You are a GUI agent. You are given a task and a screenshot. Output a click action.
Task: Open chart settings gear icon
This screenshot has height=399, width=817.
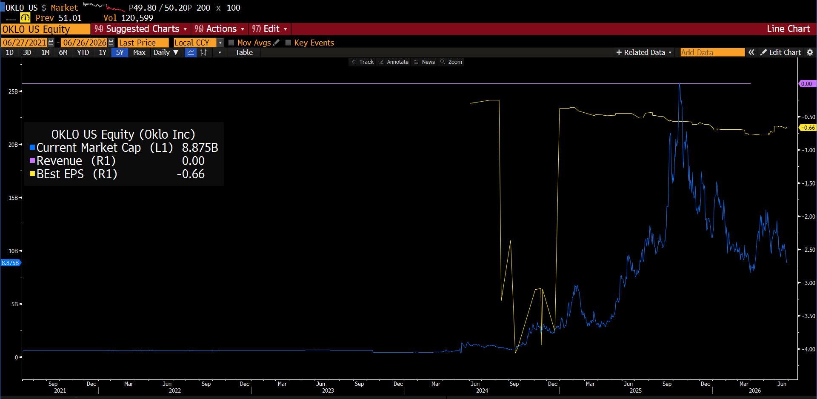click(810, 52)
